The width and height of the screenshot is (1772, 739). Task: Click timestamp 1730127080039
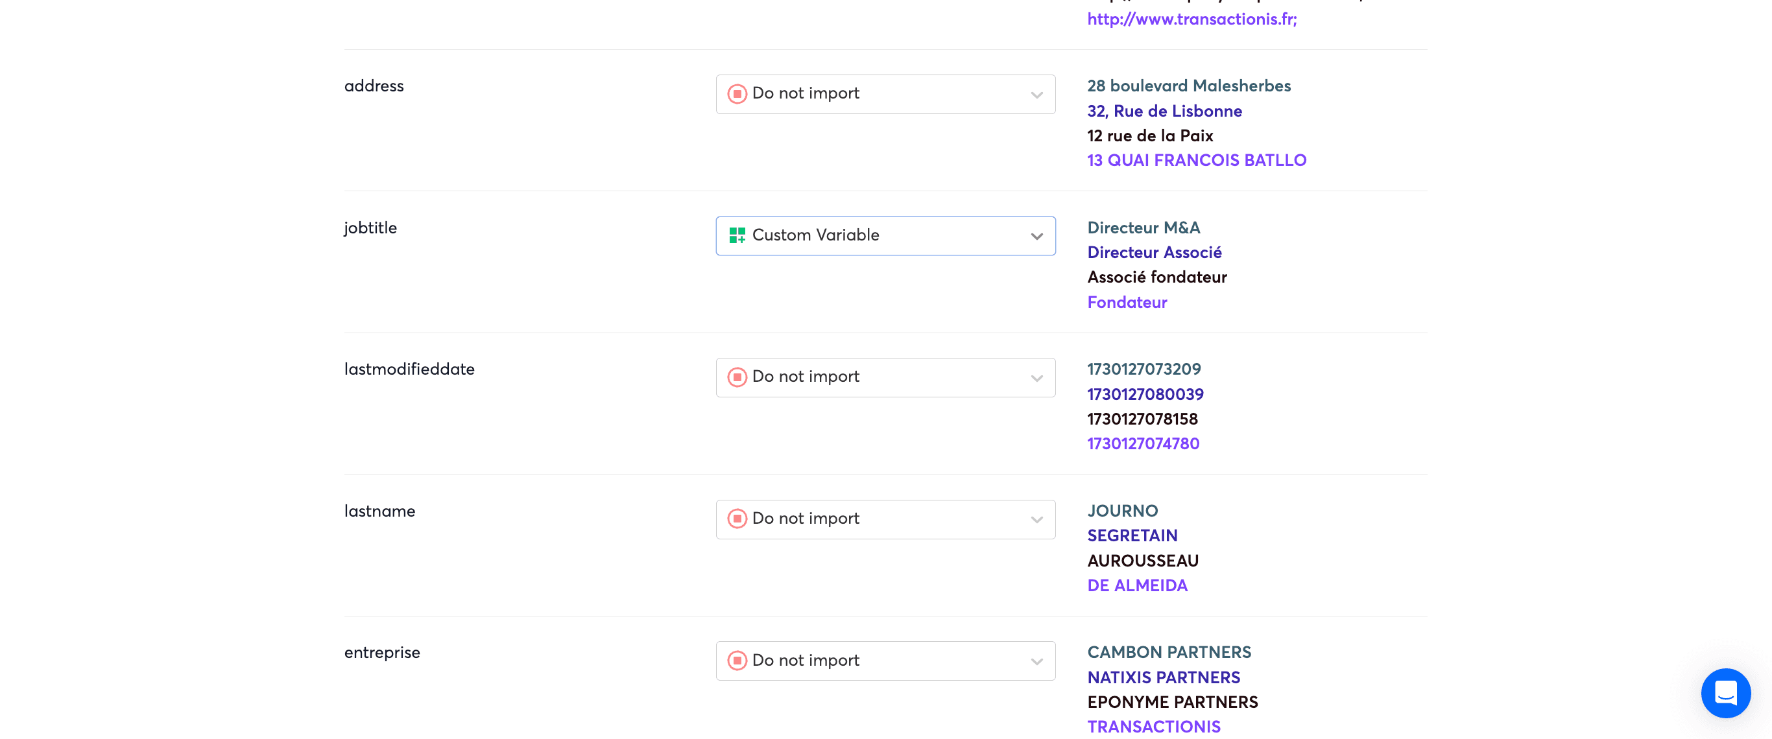click(x=1145, y=395)
